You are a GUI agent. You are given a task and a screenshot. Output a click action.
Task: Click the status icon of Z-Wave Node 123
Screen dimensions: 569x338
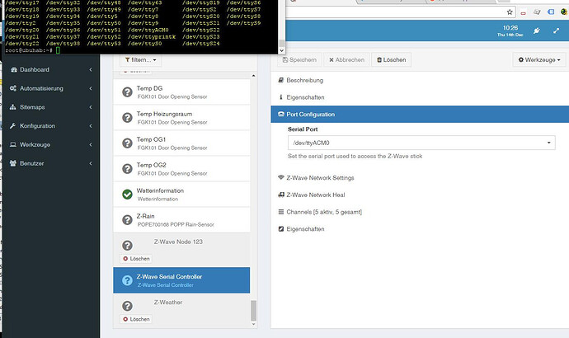127,246
